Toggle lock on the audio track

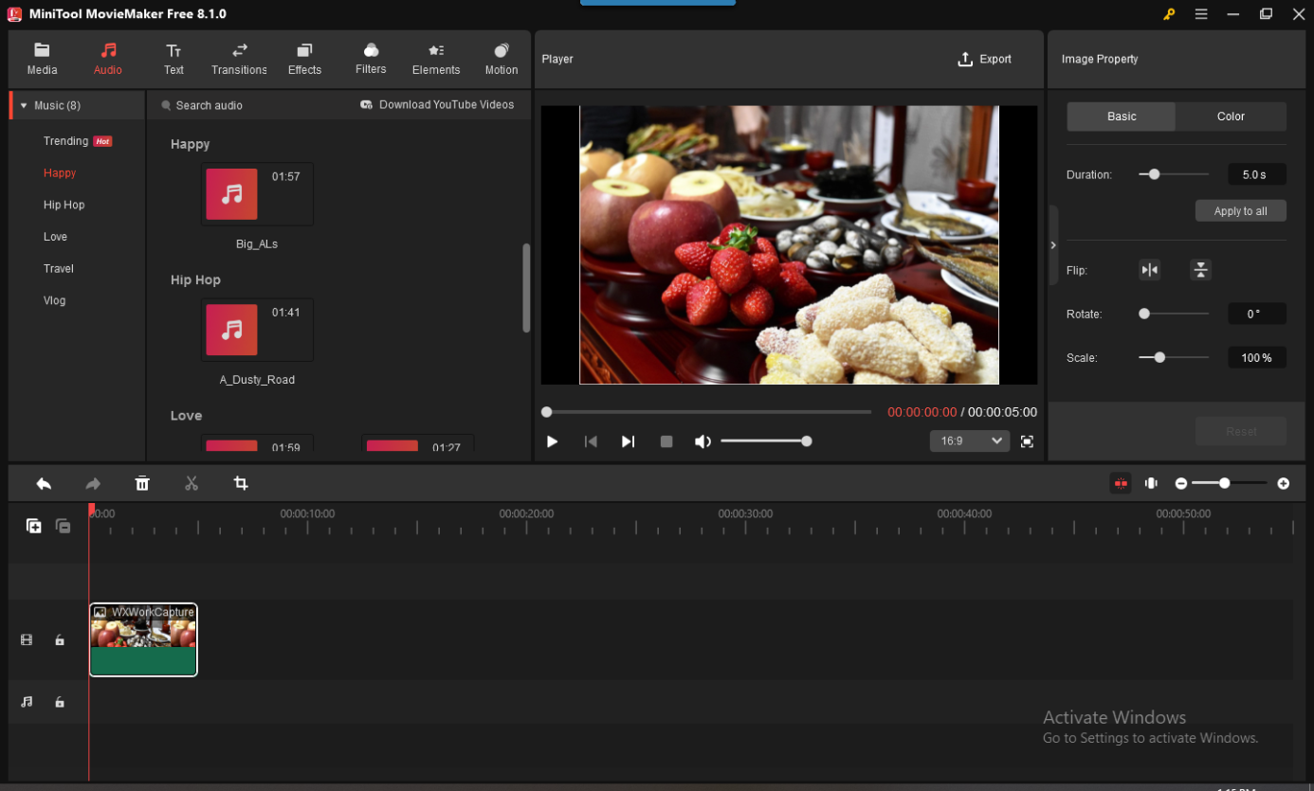(x=60, y=702)
